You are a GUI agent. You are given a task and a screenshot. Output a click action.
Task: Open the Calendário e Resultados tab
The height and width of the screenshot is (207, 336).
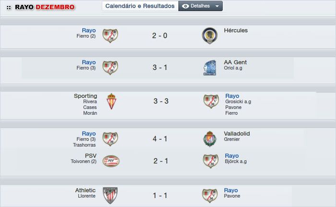click(140, 6)
